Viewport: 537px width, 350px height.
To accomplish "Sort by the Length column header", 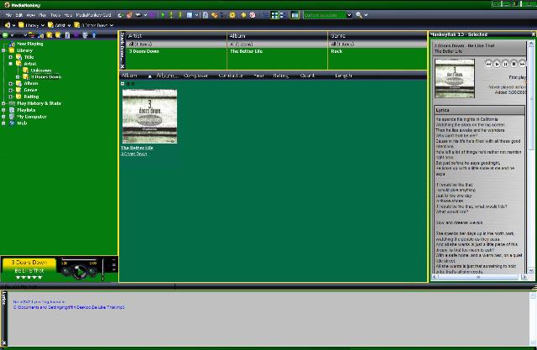I will click(x=343, y=76).
